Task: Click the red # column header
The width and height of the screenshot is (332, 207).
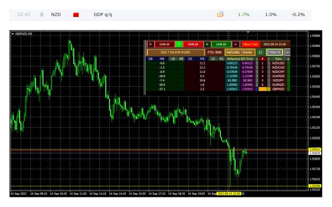Action: (x=262, y=59)
